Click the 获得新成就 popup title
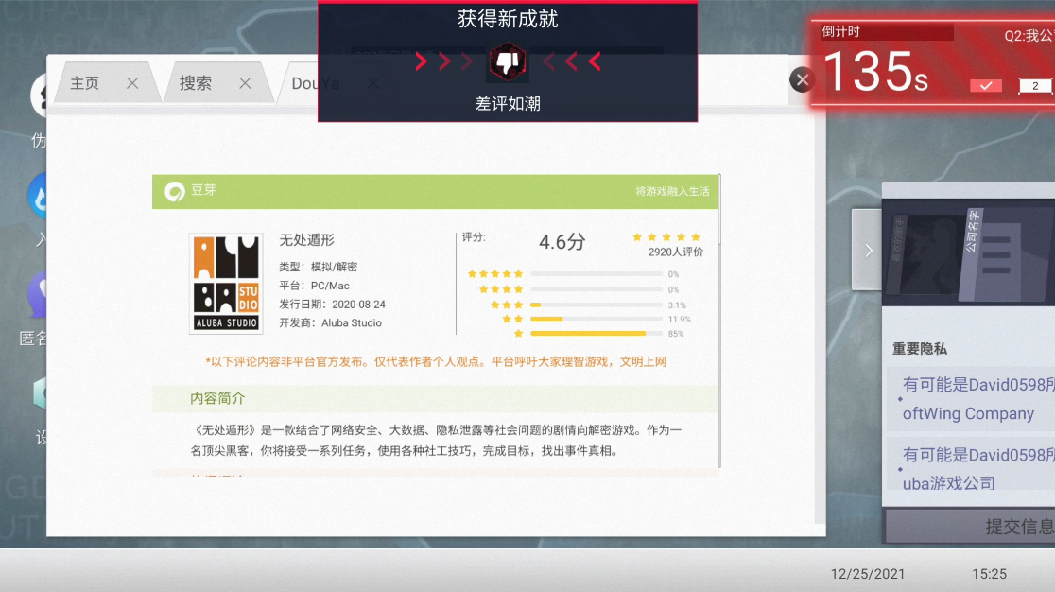The height and width of the screenshot is (592, 1055). 508,19
